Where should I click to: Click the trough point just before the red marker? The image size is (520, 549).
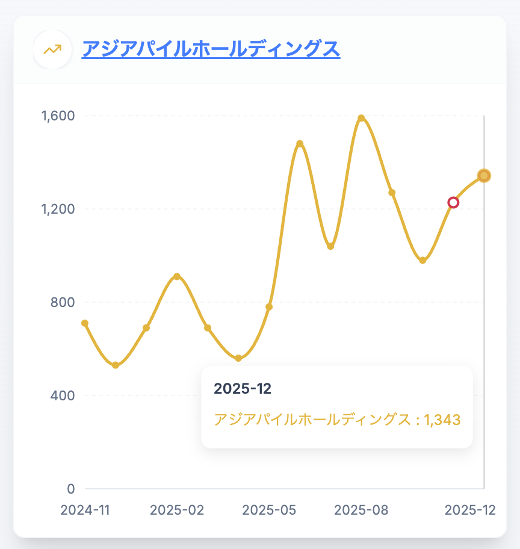(x=422, y=261)
